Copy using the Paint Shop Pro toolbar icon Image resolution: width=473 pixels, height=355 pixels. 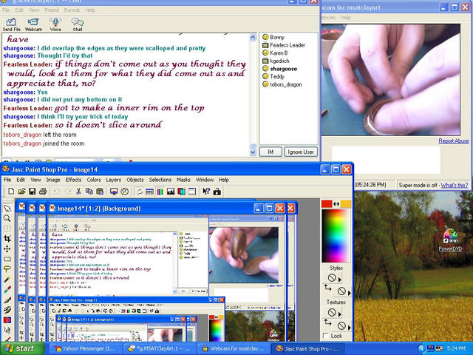(89, 192)
